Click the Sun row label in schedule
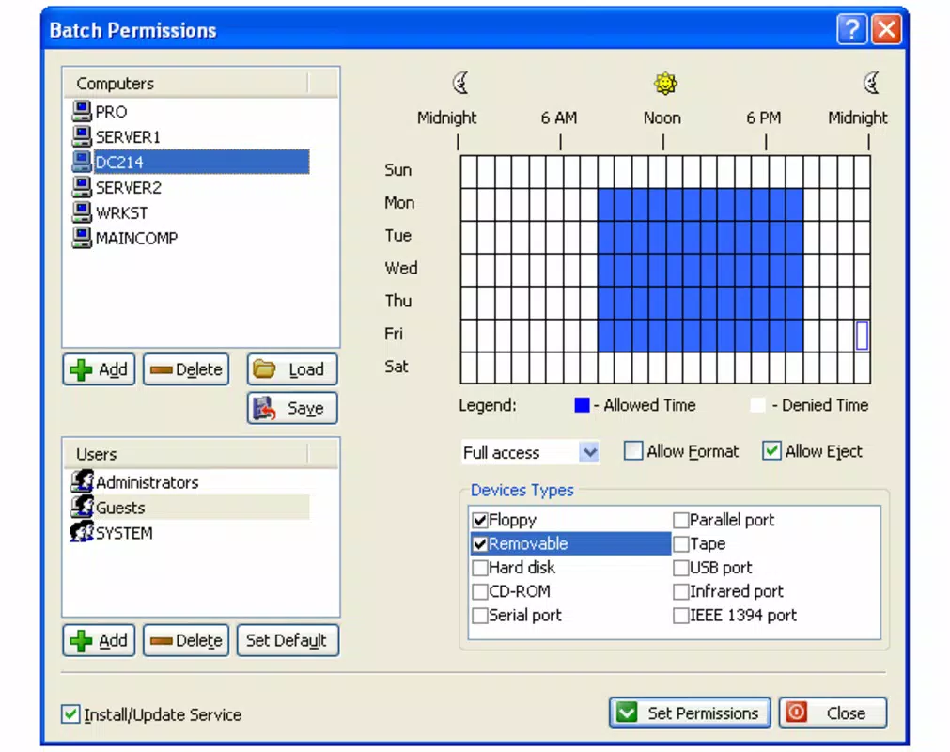This screenshot has height=752, width=950. coord(398,170)
